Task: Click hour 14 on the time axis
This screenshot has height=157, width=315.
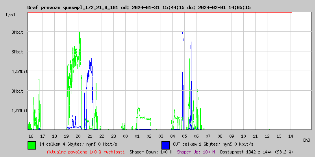Action: [x=291, y=136]
